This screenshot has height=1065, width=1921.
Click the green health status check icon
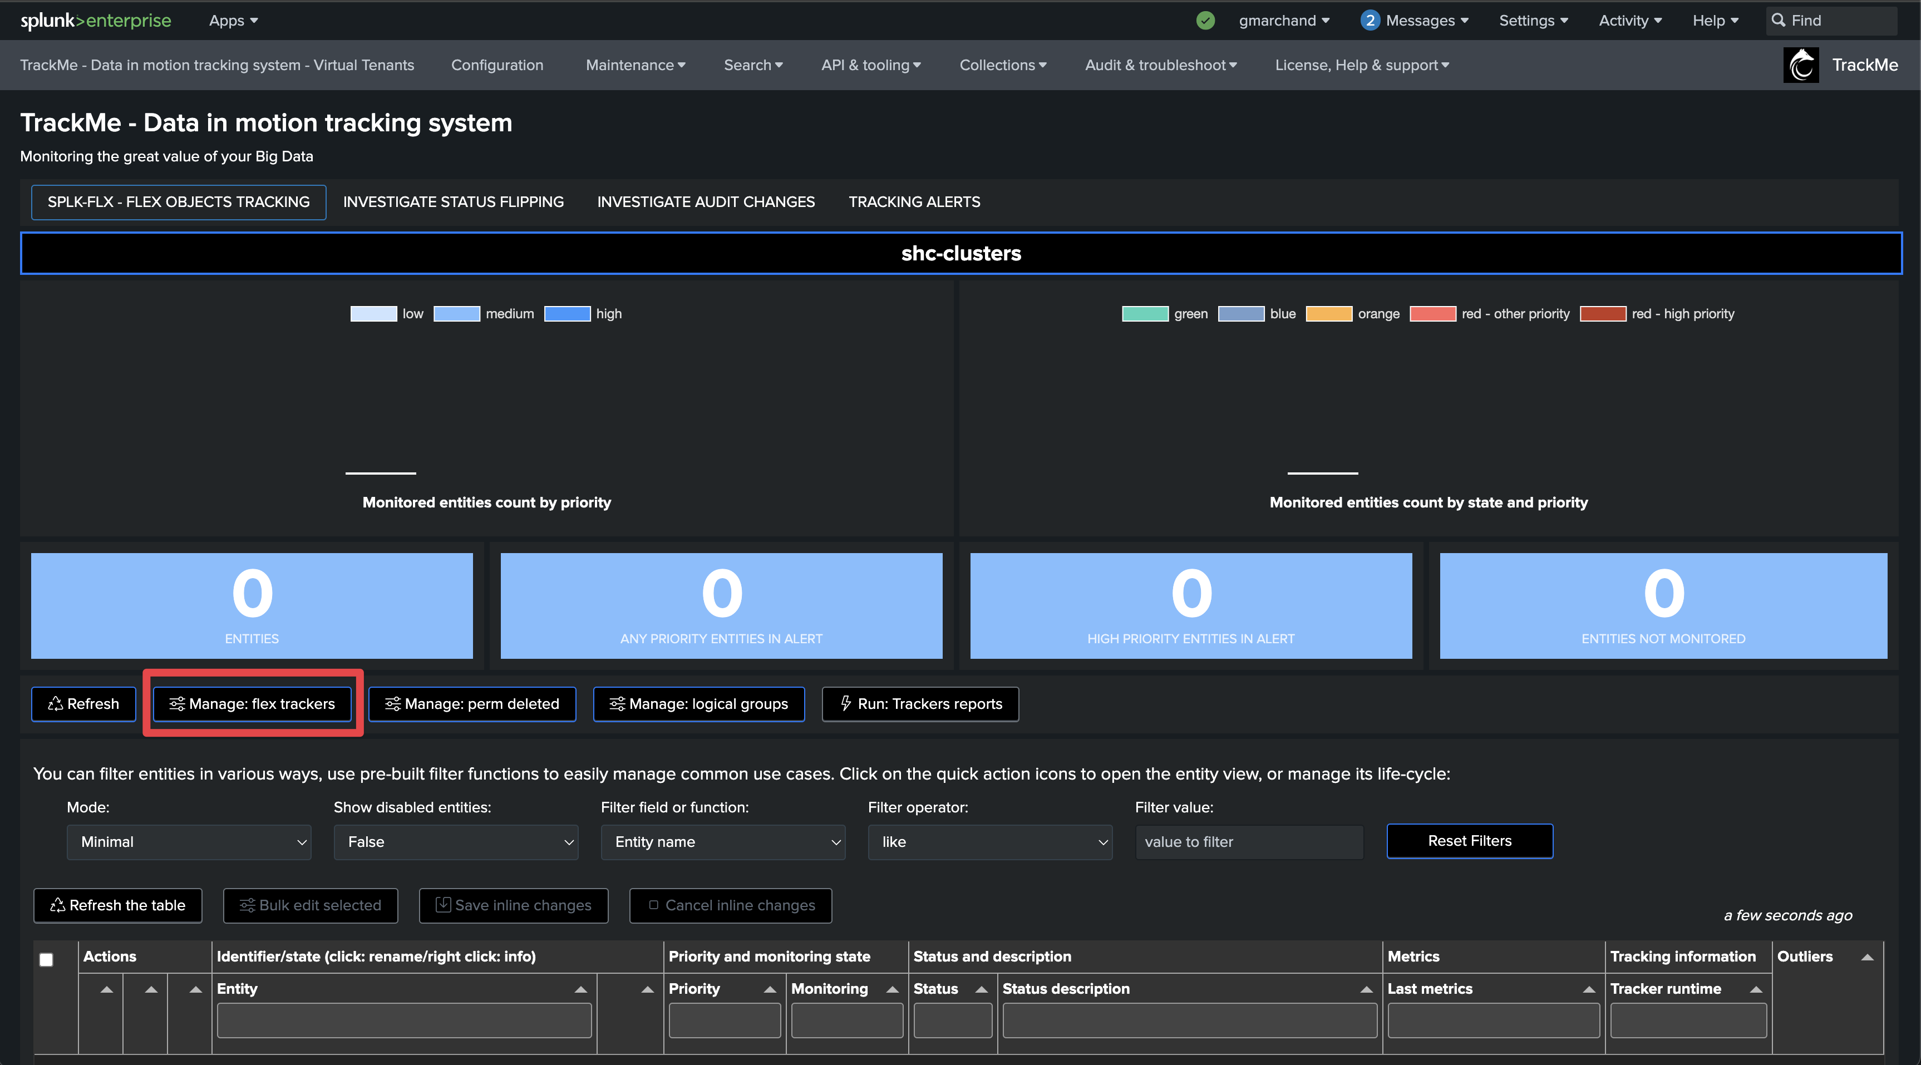(1205, 20)
